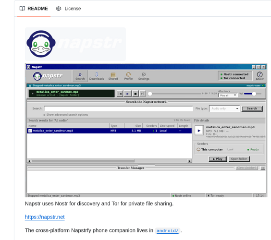Click the '5.1 MB' size cell
This screenshot has height=240, width=271.
(136, 131)
